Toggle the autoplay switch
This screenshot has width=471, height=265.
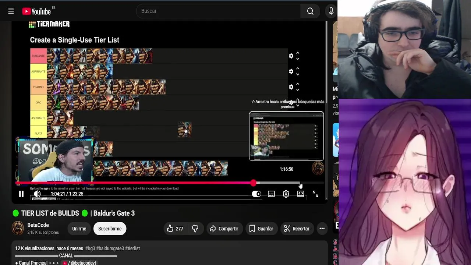tap(256, 194)
